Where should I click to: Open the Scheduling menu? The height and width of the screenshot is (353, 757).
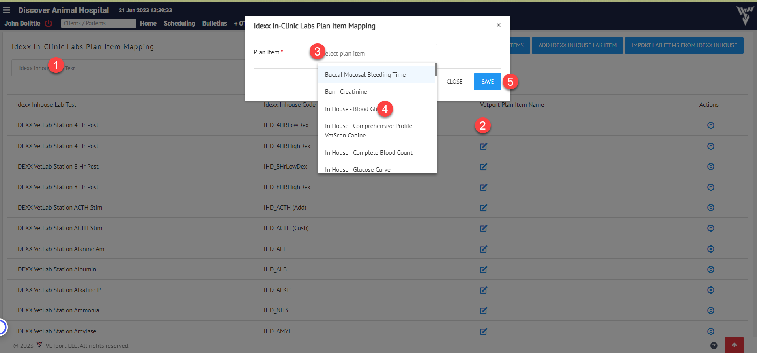pos(179,23)
